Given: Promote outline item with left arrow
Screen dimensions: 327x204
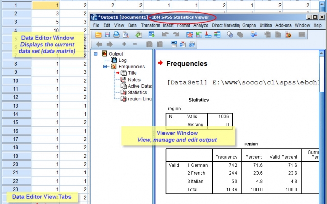Looking at the screenshot, I should point(99,44).
